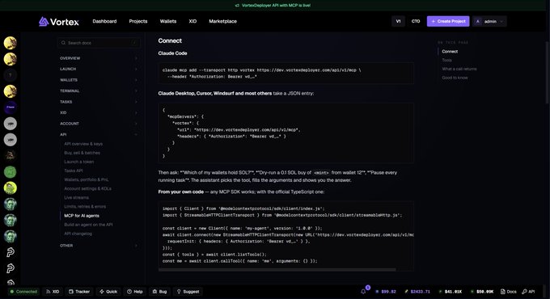Expand the XID docs section

tap(98, 113)
